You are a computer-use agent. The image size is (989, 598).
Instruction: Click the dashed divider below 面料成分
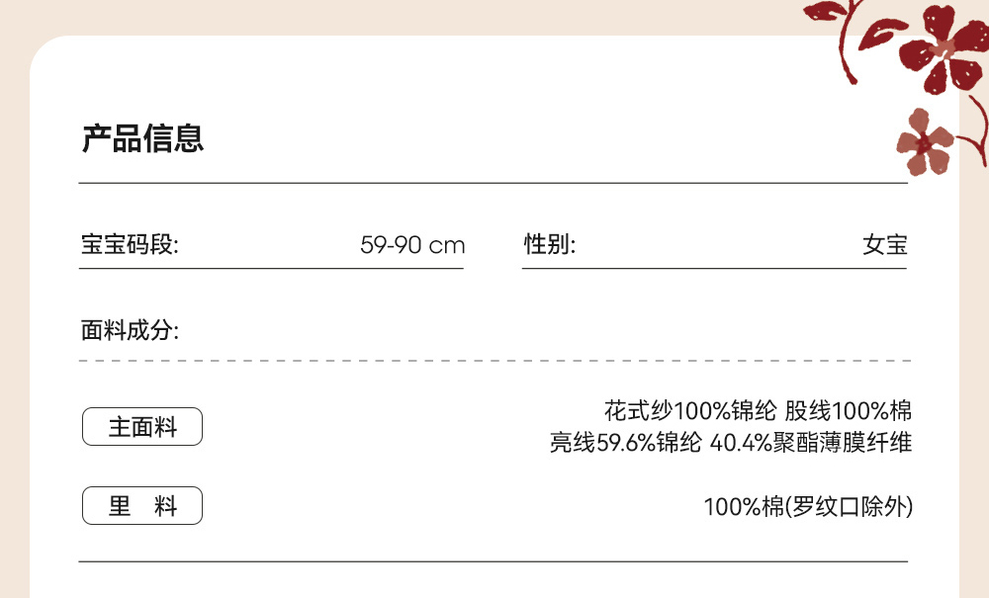tap(494, 361)
